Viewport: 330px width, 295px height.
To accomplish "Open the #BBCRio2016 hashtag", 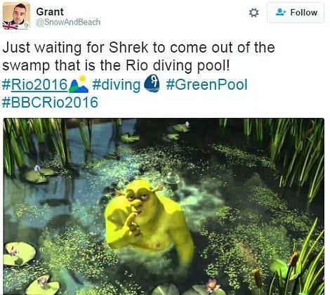I will coord(50,103).
